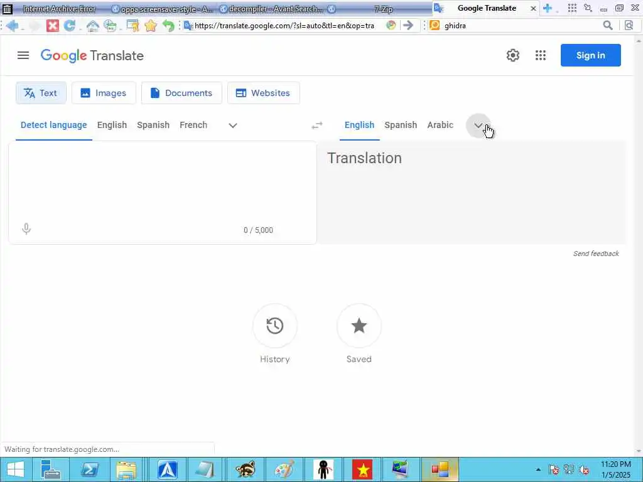Click the Sign in button
This screenshot has height=482, width=643.
590,55
